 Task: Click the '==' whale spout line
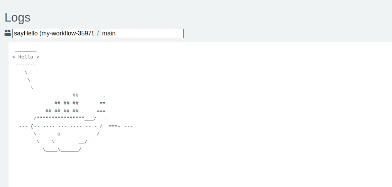pos(103,103)
